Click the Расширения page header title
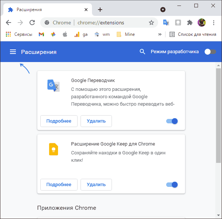The image size is (222, 219). (x=39, y=52)
